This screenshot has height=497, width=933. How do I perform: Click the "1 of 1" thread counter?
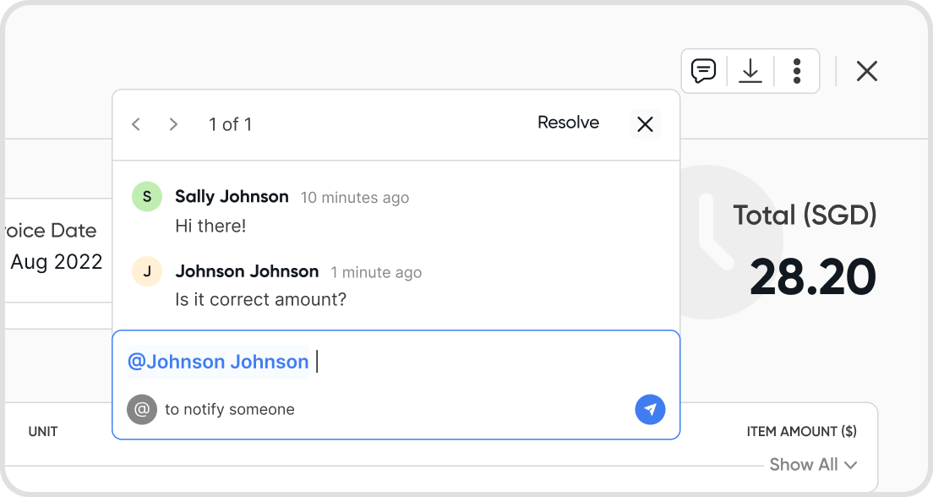[x=230, y=125]
